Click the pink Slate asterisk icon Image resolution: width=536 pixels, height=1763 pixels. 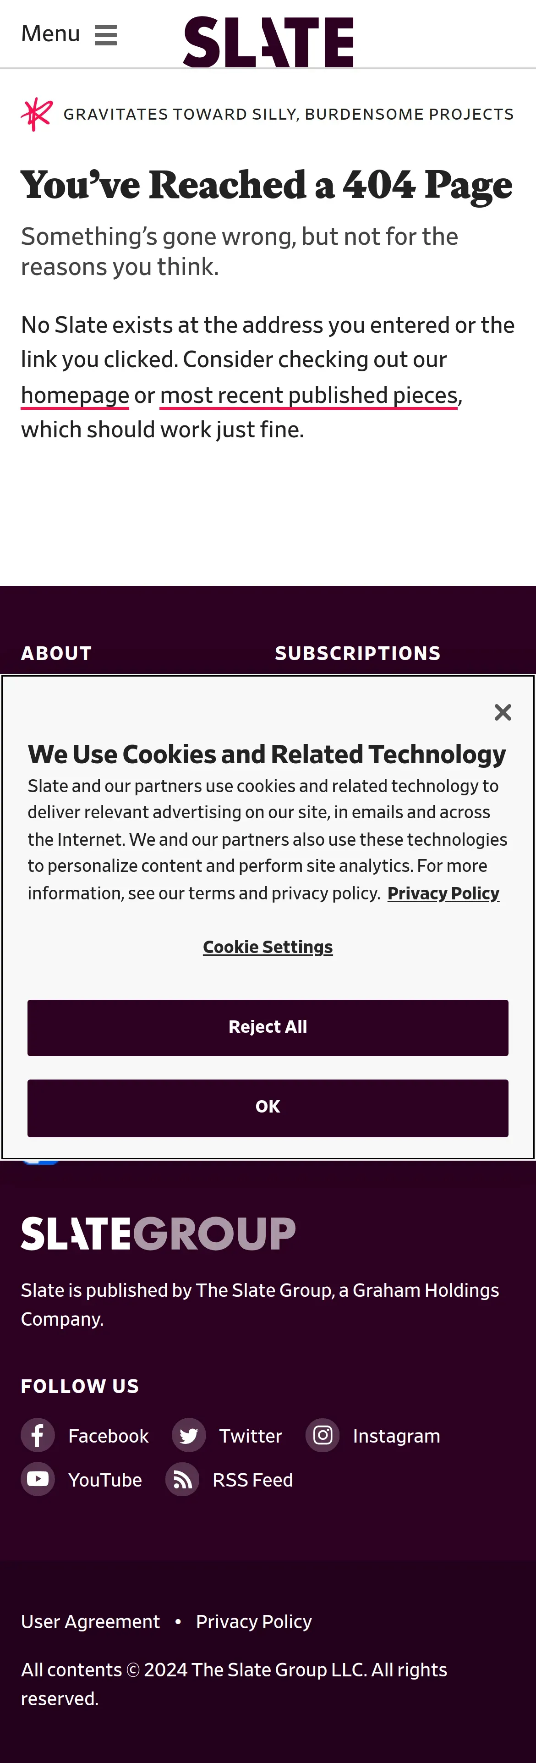(37, 114)
